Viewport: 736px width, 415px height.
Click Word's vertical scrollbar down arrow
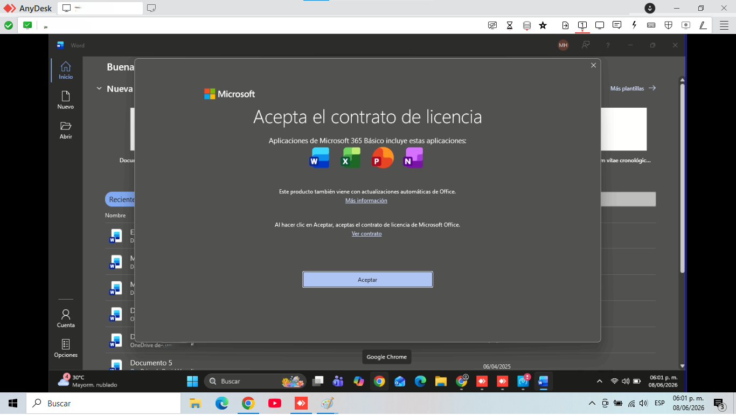[x=682, y=366]
